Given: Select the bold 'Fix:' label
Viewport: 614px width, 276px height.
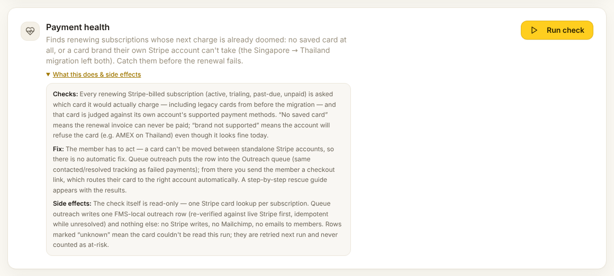Looking at the screenshot, I should 58,149.
